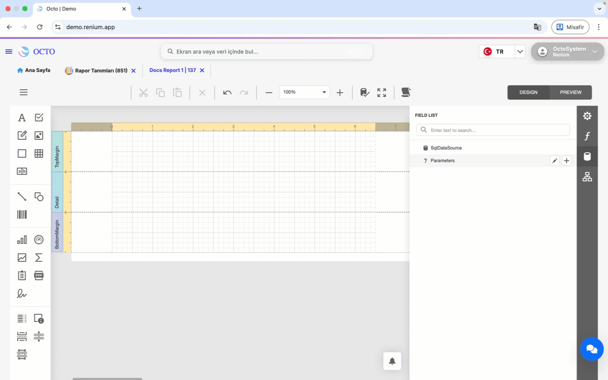Select the Barcode tool
The width and height of the screenshot is (608, 380).
click(22, 214)
